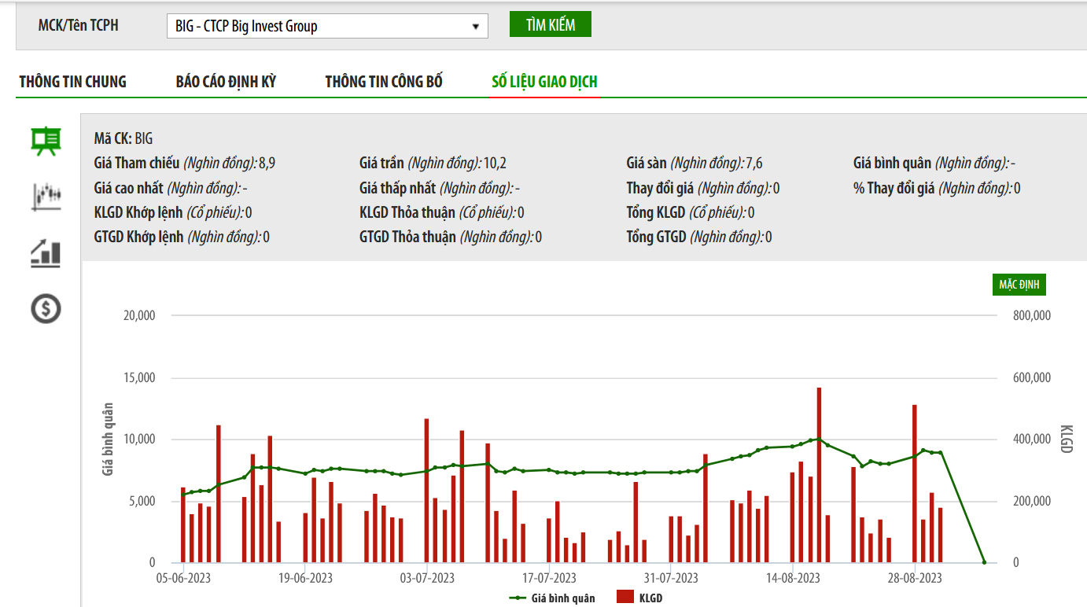Click the 28-08-2023 tall volume bar

click(915, 484)
